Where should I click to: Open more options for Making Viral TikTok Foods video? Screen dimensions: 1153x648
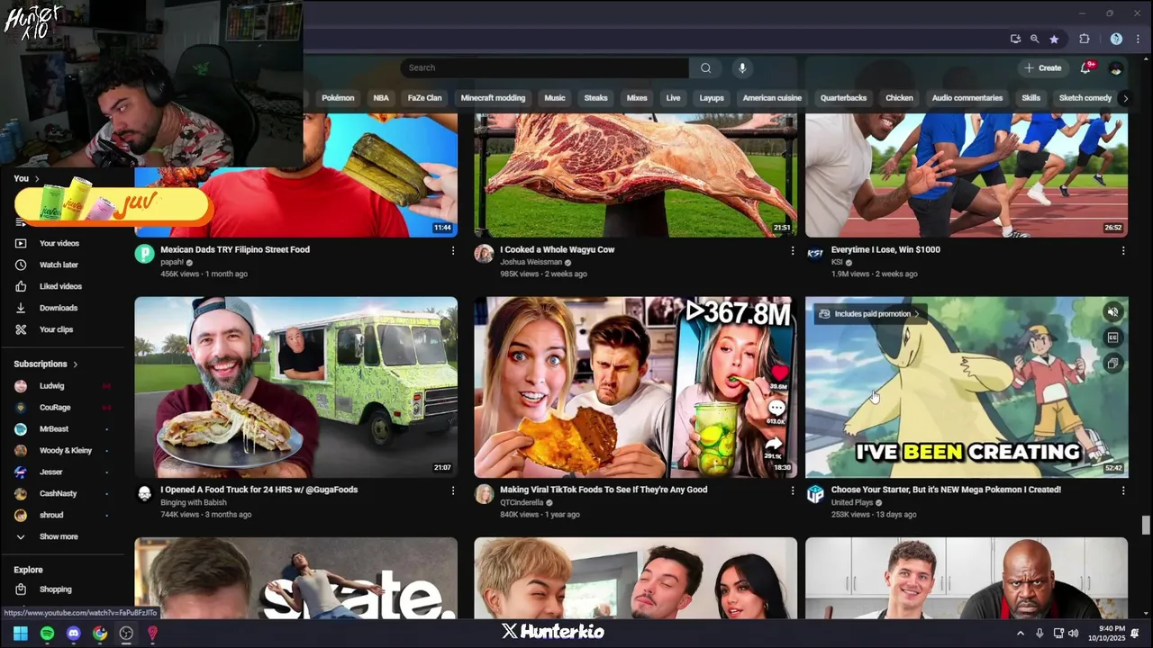793,490
